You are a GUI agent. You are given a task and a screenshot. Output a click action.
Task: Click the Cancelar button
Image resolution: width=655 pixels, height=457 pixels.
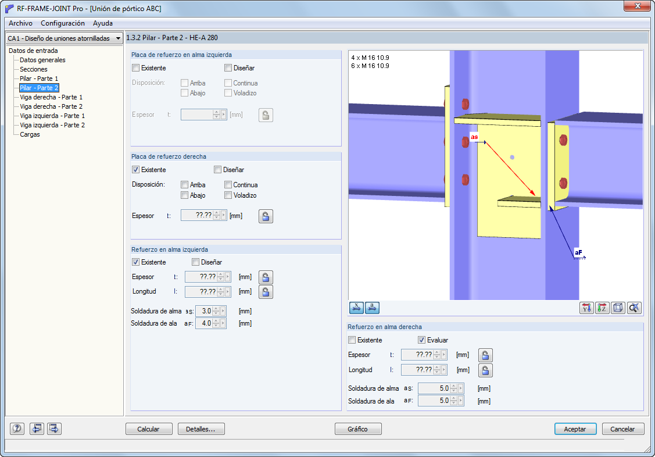coord(623,429)
